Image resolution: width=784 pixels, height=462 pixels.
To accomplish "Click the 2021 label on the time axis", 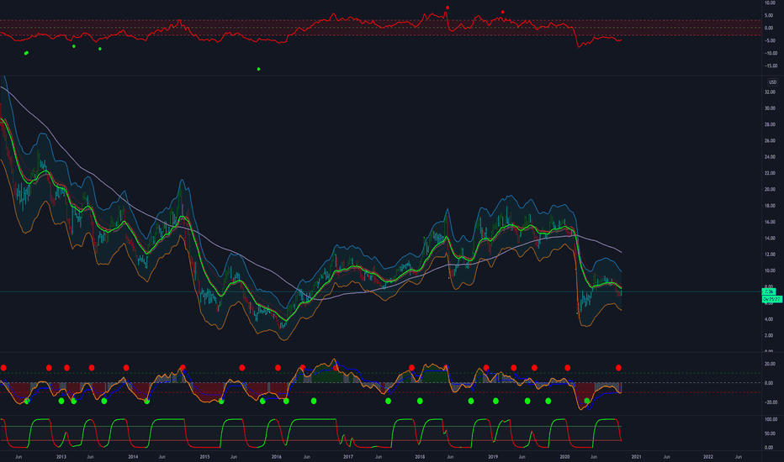I will (637, 456).
